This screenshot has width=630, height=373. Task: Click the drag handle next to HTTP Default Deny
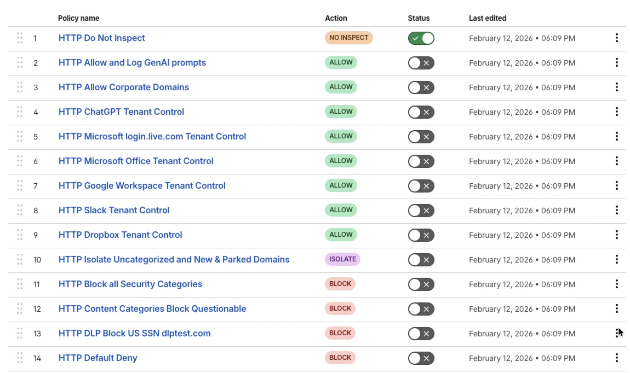[19, 358]
